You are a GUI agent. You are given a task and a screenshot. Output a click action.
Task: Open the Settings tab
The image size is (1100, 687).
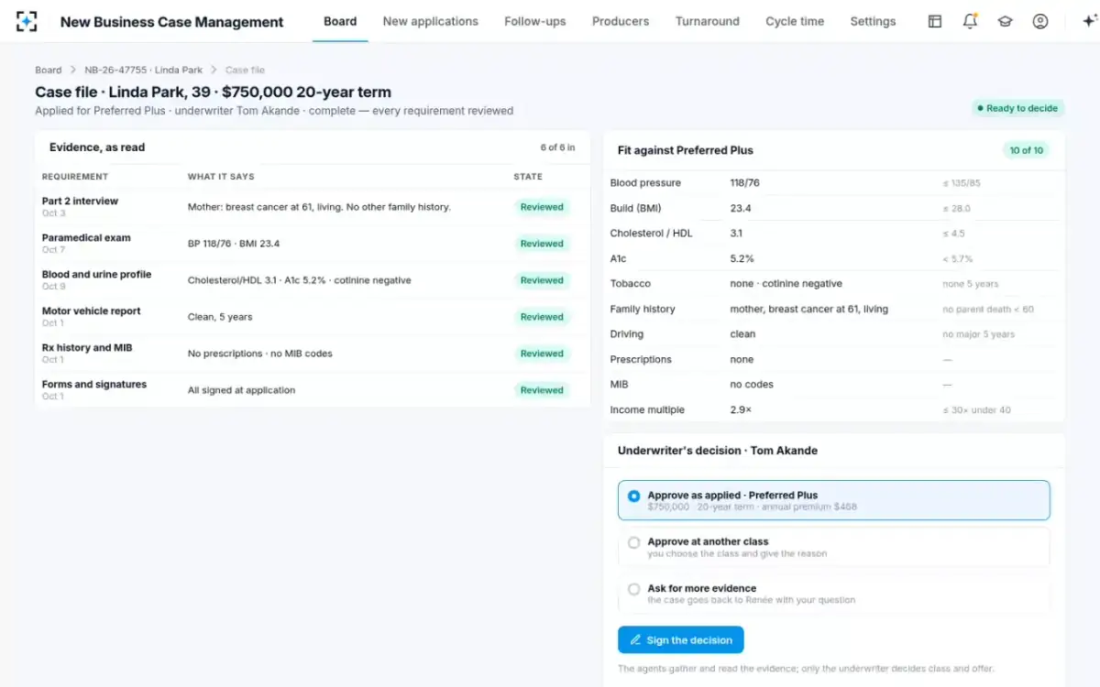[873, 21]
